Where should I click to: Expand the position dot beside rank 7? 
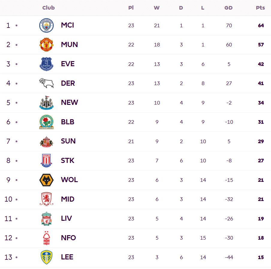16,141
